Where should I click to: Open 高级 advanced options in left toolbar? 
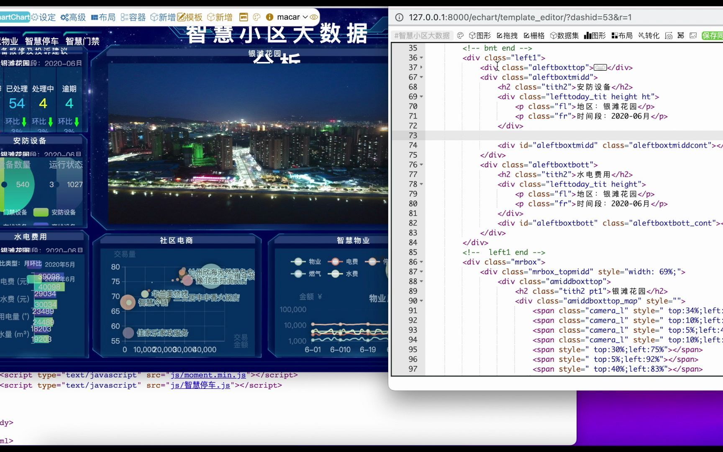pos(73,17)
